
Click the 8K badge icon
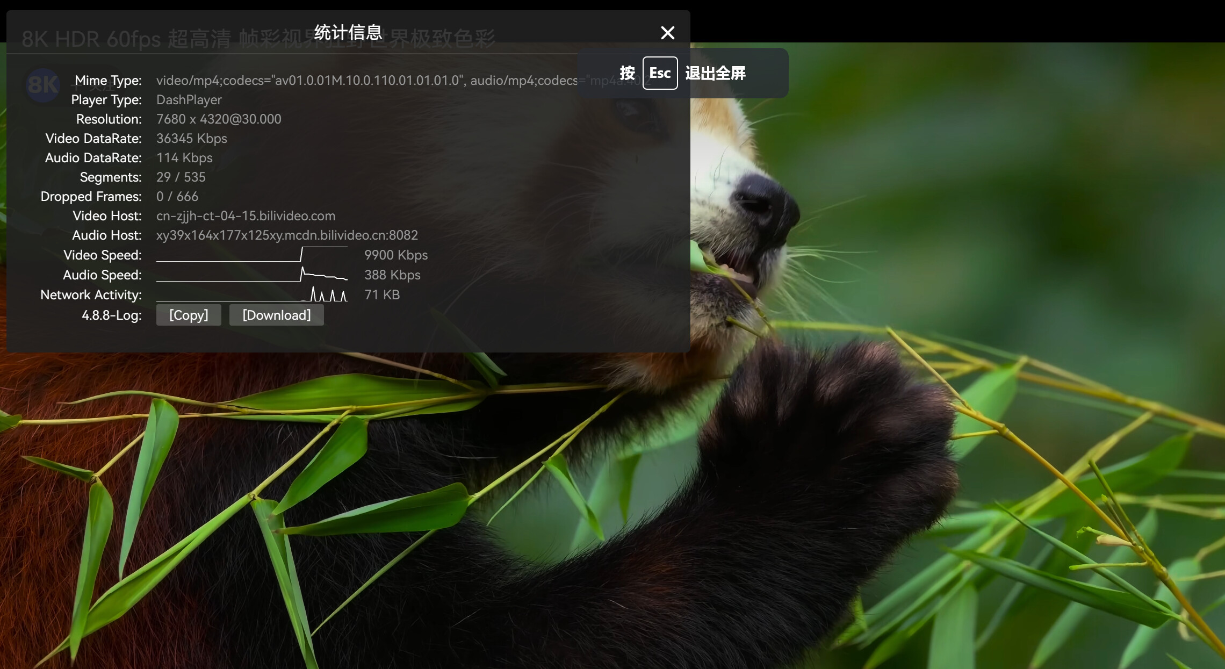tap(42, 85)
